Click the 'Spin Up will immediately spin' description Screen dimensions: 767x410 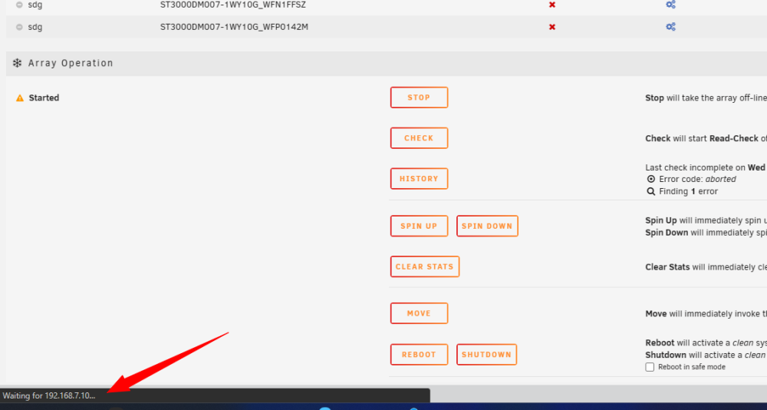coord(706,220)
